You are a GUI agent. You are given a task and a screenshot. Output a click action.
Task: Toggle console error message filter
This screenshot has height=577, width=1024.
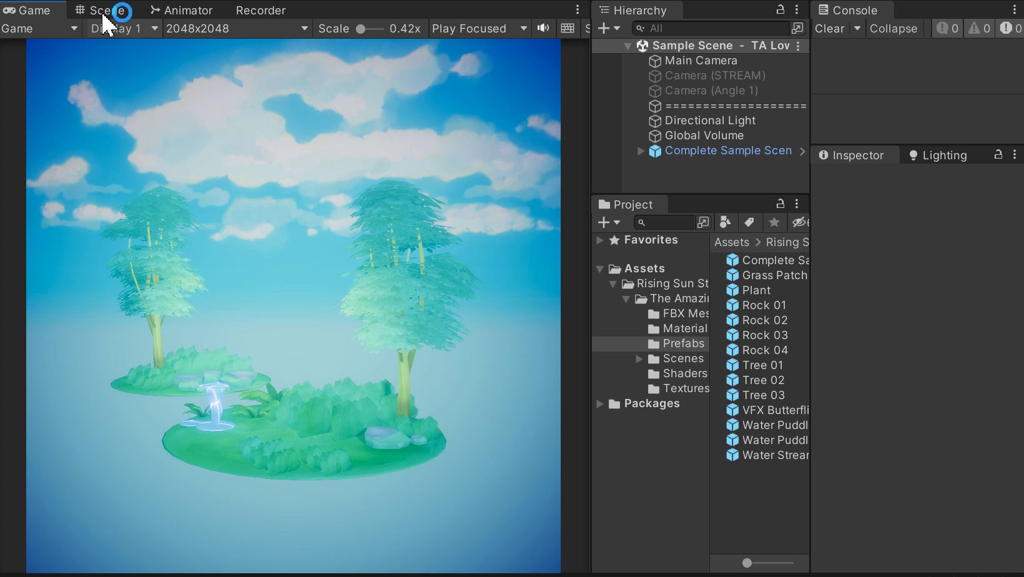point(1010,28)
